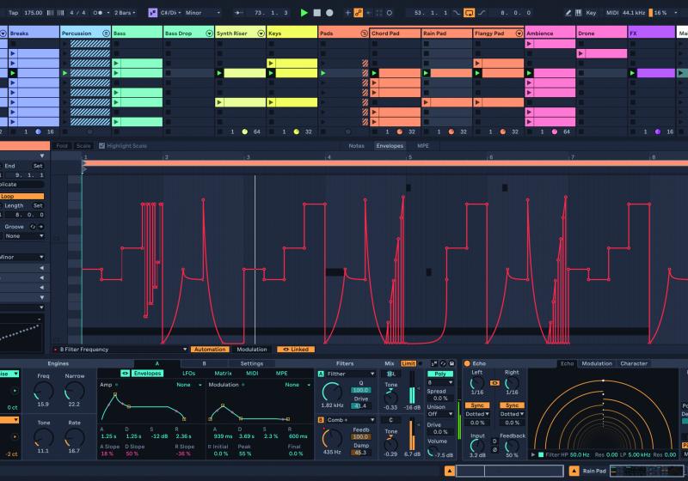Image resolution: width=688 pixels, height=481 pixels.
Task: Enable the Punch-Out switch icon
Action: point(482,13)
